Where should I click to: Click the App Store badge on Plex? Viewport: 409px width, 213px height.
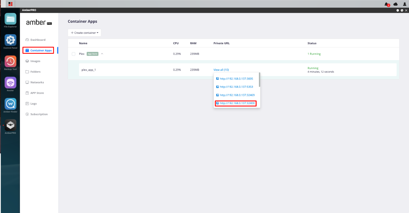pos(93,54)
